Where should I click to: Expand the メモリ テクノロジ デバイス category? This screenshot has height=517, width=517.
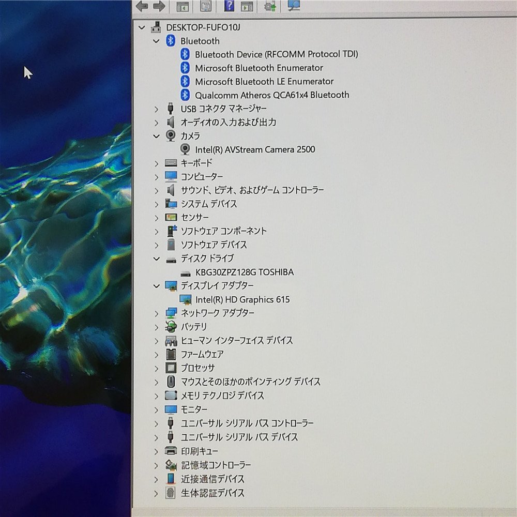[x=156, y=396]
